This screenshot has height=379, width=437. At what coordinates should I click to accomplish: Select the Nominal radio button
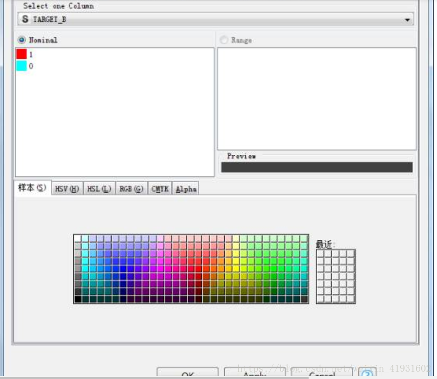point(21,40)
